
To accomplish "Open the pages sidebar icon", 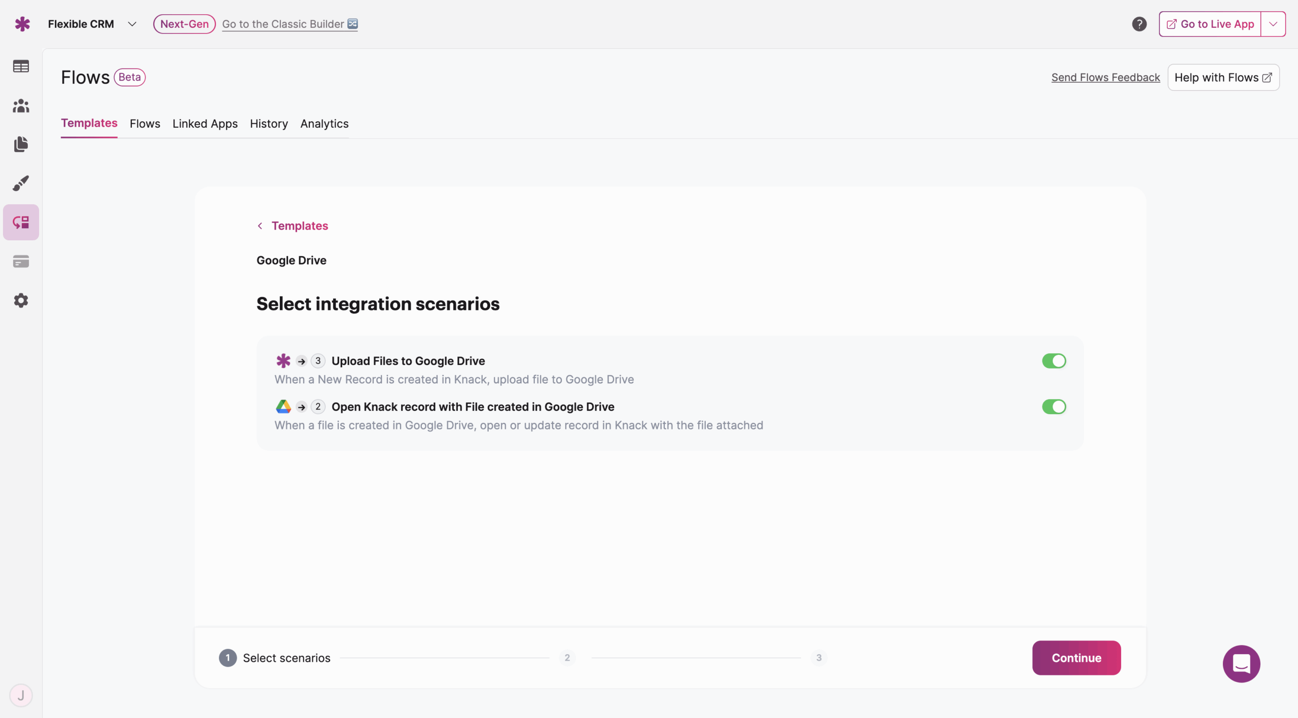I will [21, 144].
